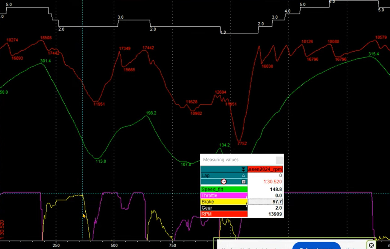Click the 16893 RPM label
The height and width of the screenshot is (249, 390).
(x=17, y=58)
